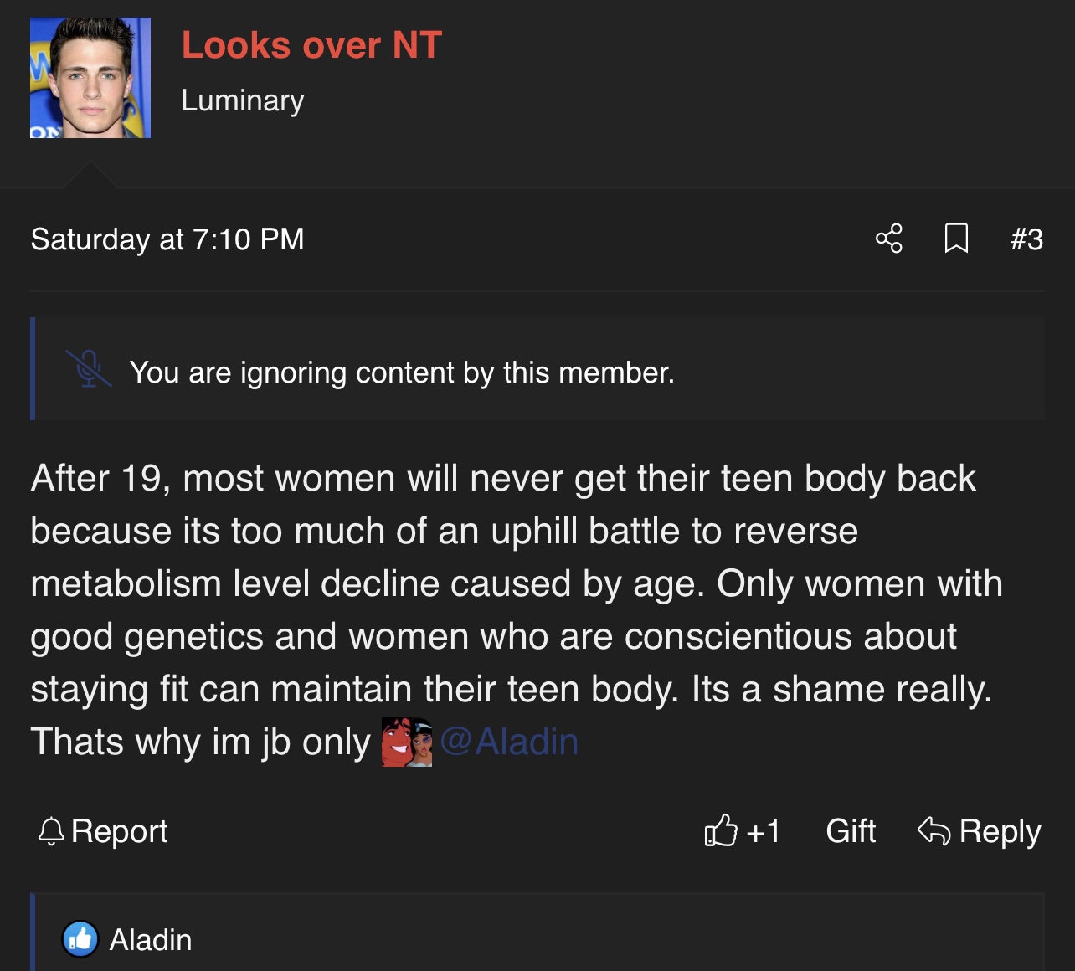Open the @Aladin mention link
The height and width of the screenshot is (971, 1075).
tap(509, 742)
